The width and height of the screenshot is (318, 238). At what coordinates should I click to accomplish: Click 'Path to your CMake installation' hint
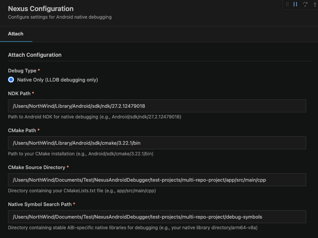coord(81,154)
